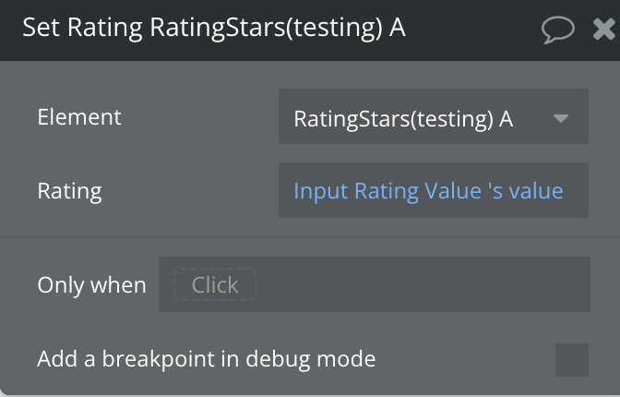
Task: Click the divider line above Only when
Action: tap(310, 237)
